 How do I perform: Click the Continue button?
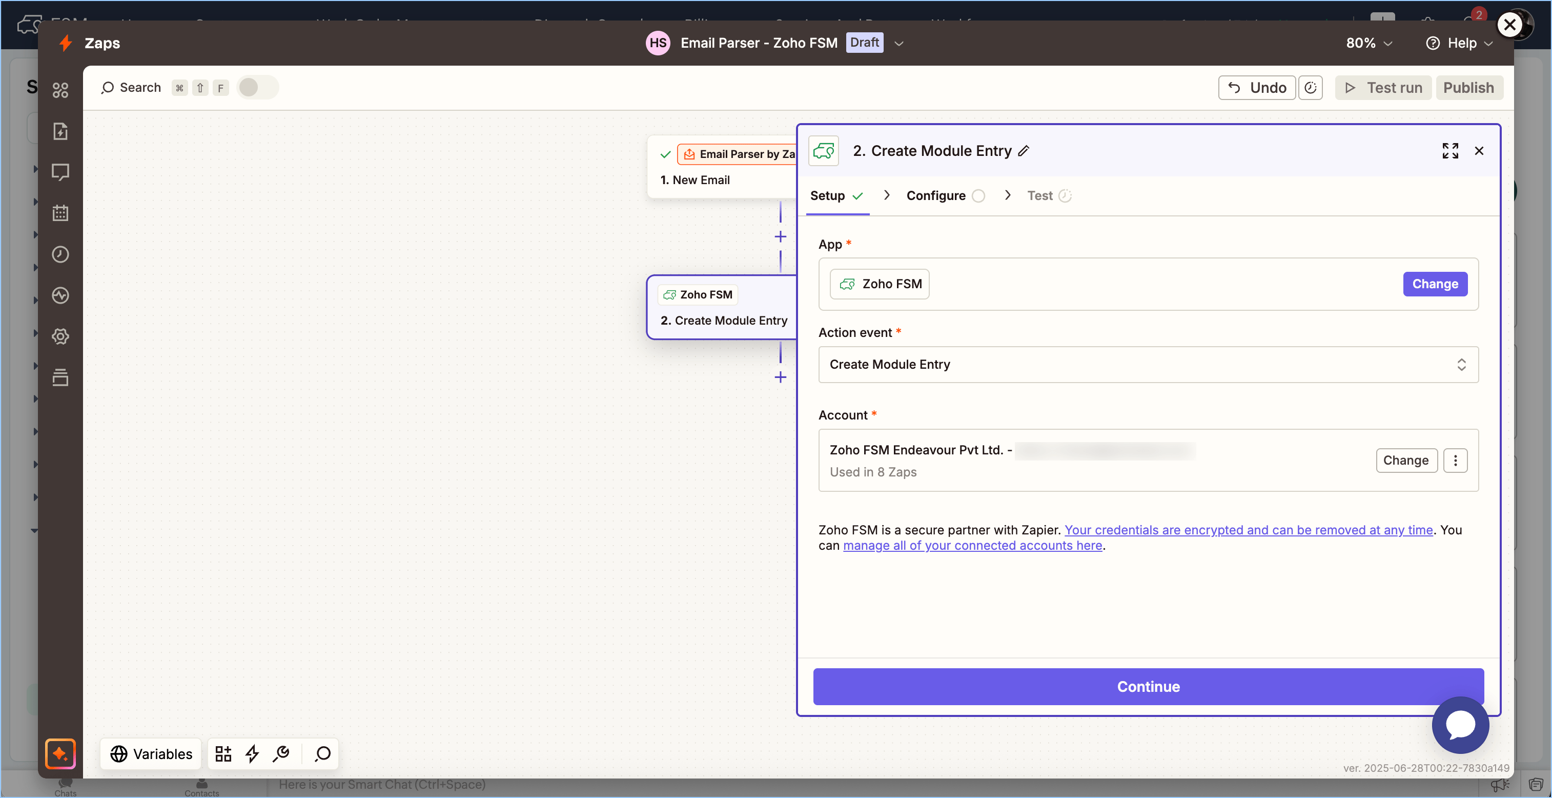point(1148,687)
